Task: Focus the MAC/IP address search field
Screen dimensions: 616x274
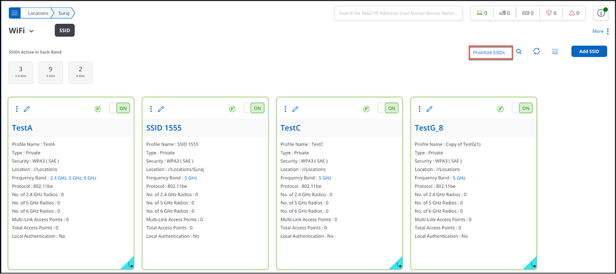Action: [397, 13]
